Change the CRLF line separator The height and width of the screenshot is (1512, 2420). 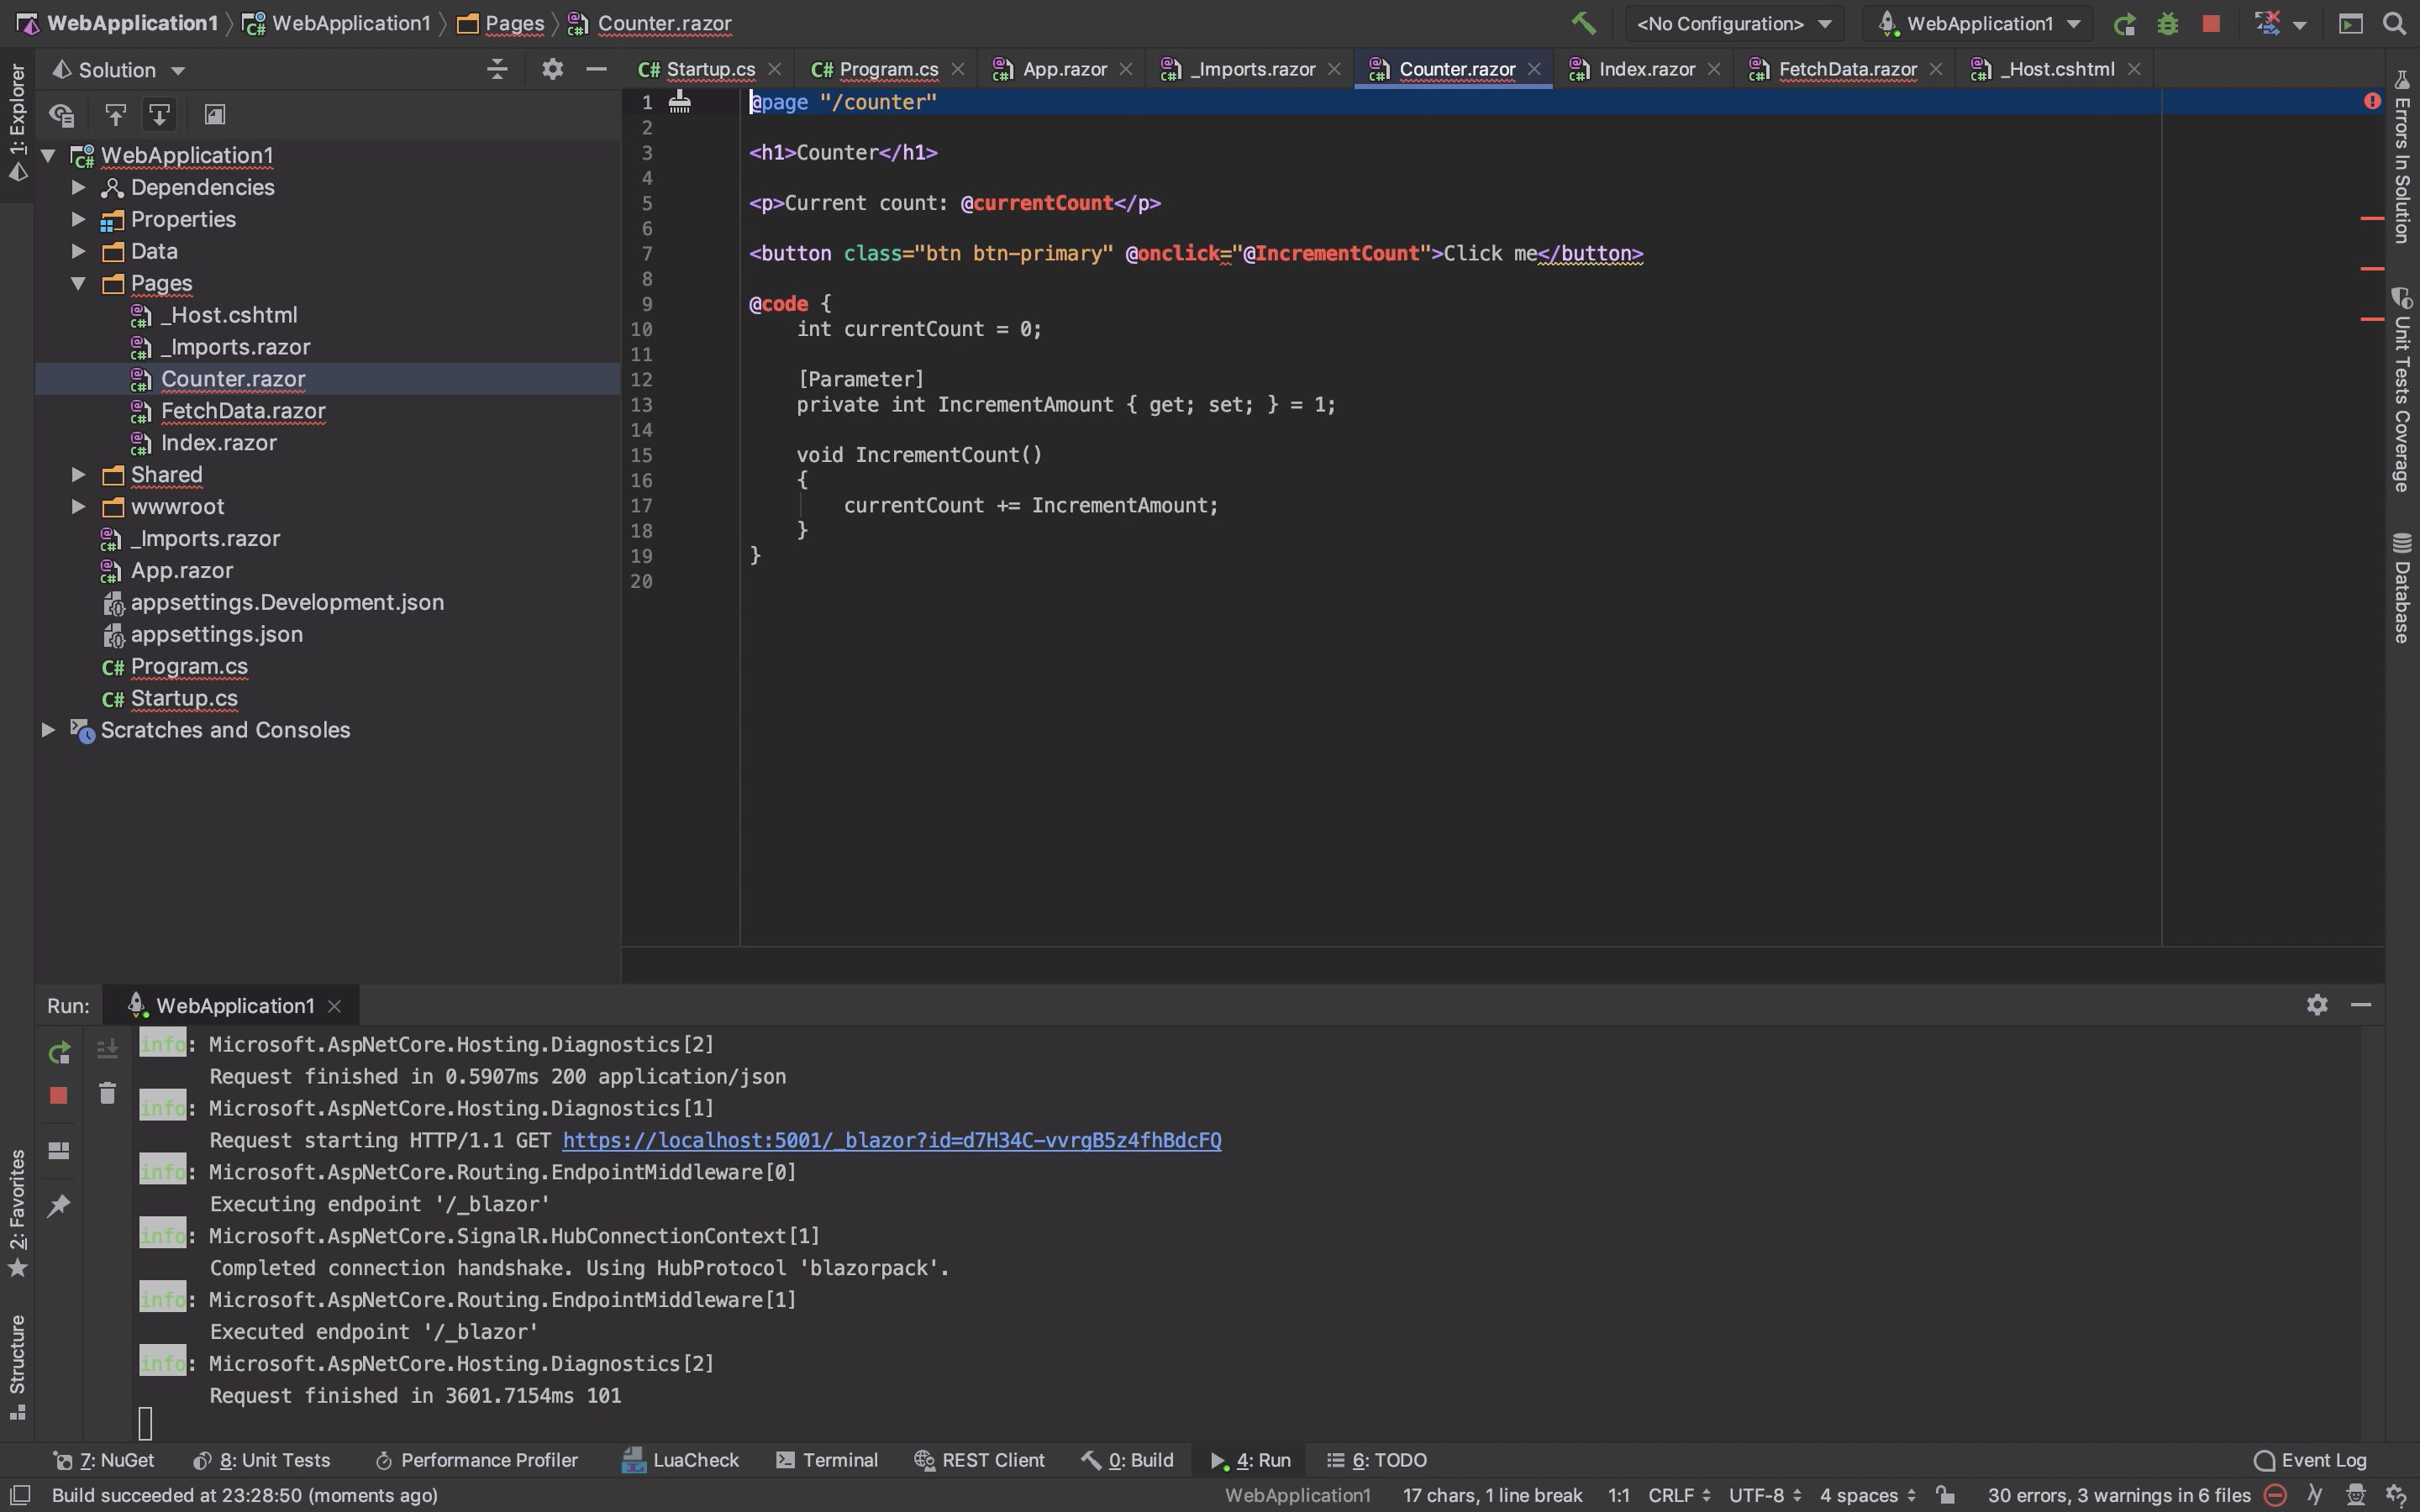pyautogui.click(x=1679, y=1495)
